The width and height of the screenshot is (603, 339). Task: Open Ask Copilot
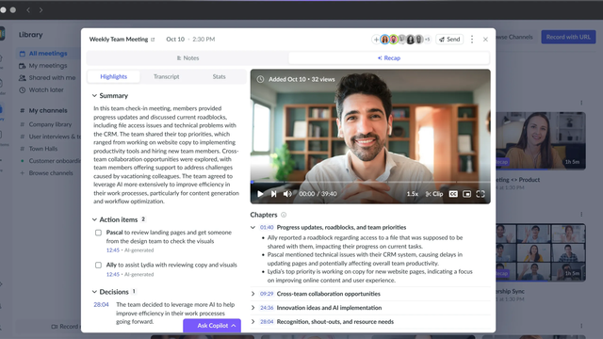pos(212,325)
